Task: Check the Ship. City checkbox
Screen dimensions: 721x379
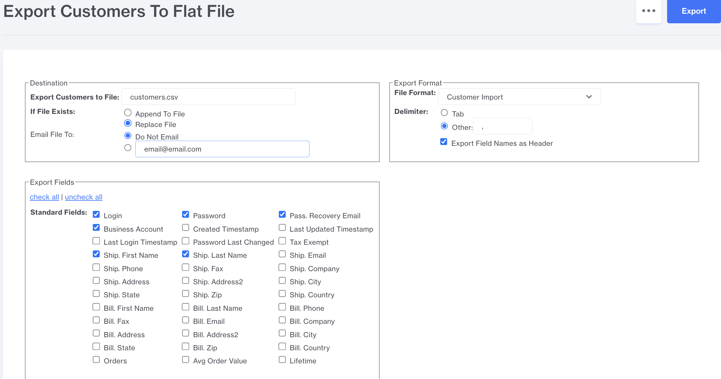Action: pyautogui.click(x=282, y=280)
